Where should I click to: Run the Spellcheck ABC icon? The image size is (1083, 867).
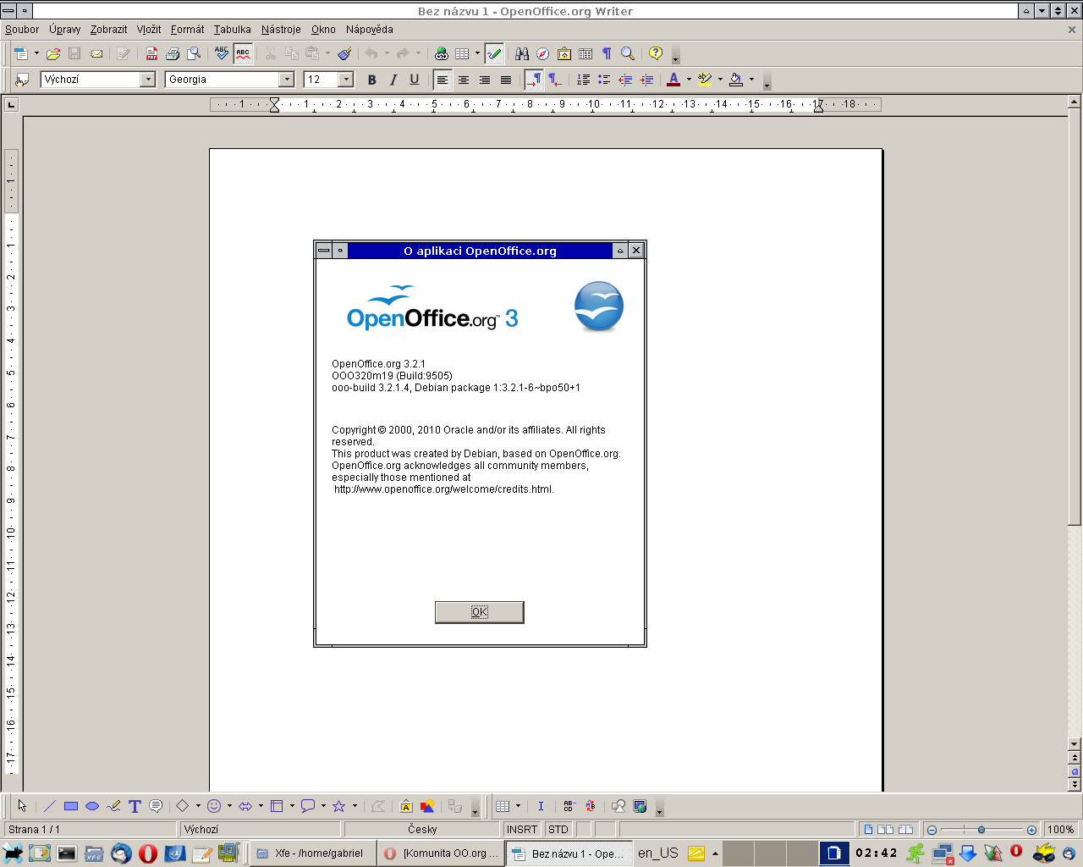(x=222, y=53)
